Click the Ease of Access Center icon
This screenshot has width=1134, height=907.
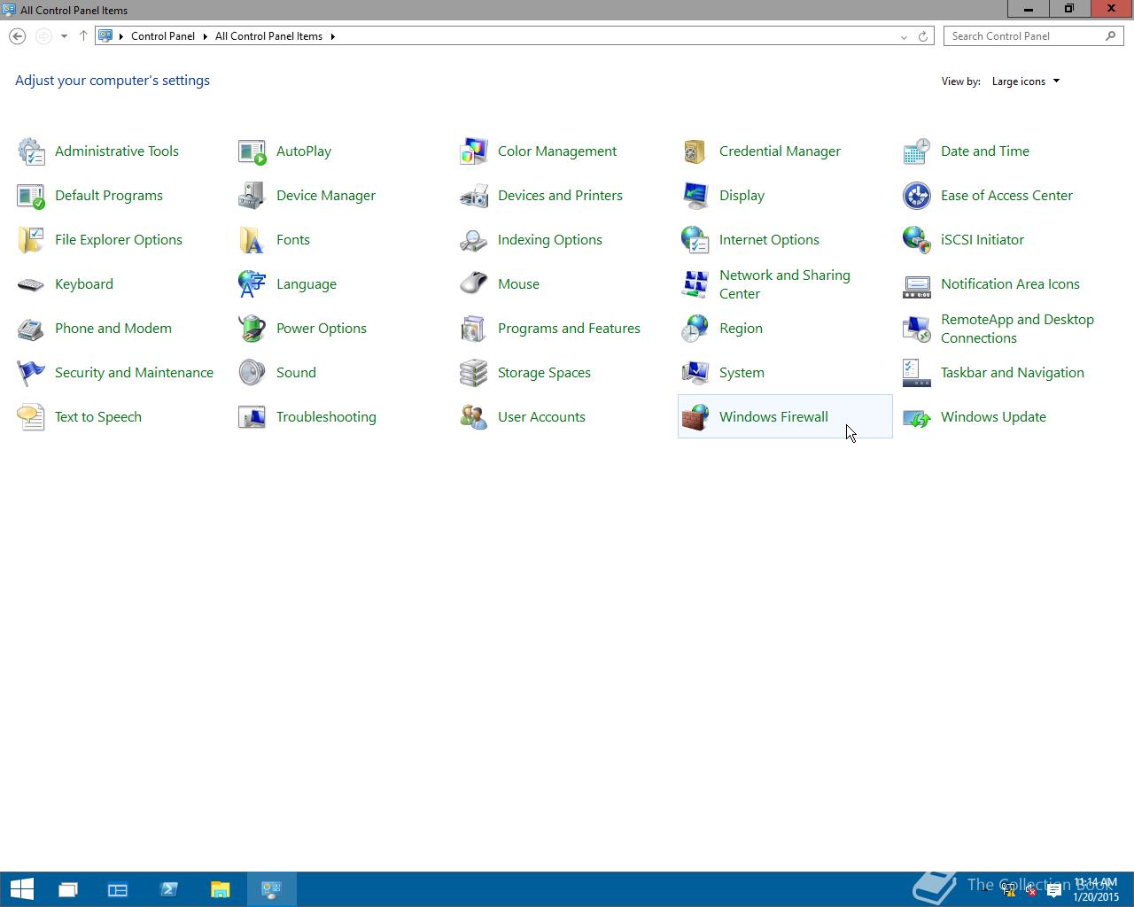click(917, 196)
